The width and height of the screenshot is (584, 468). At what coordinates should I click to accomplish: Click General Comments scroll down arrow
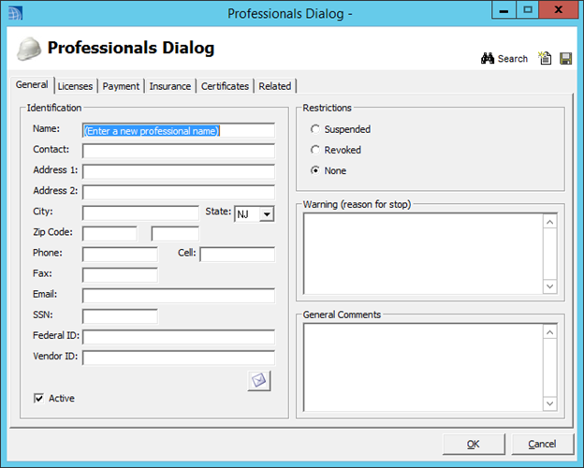tap(550, 403)
